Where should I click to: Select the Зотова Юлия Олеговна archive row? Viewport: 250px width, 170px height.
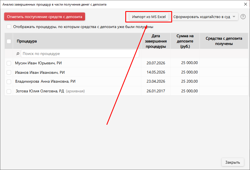coord(126,91)
